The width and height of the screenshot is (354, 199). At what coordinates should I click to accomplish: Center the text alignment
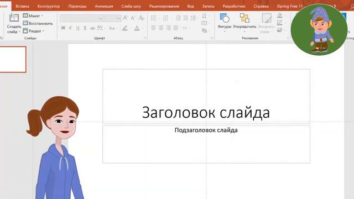[161, 28]
